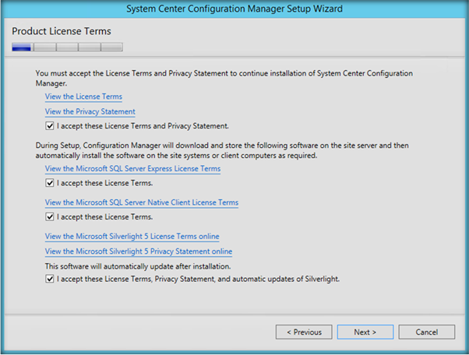Uncheck I accept License Terms and Privacy Statement

click(50, 126)
